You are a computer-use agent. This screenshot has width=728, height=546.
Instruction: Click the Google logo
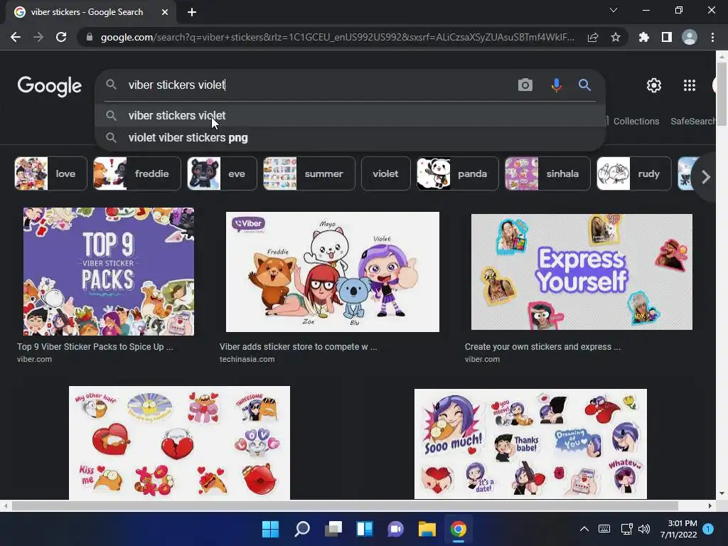point(50,86)
